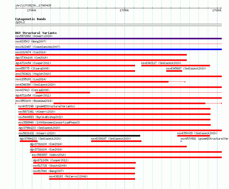Select the thick red nsv437413 segment
This screenshot has height=189, width=229.
(x=63, y=93)
